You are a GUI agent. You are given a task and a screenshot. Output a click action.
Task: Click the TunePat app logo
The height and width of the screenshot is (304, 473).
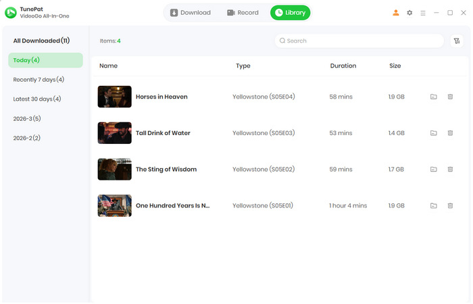11,13
